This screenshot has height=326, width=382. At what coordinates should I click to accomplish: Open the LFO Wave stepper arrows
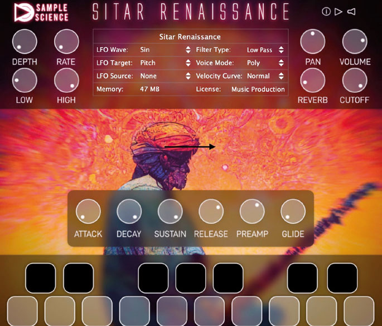(x=188, y=50)
